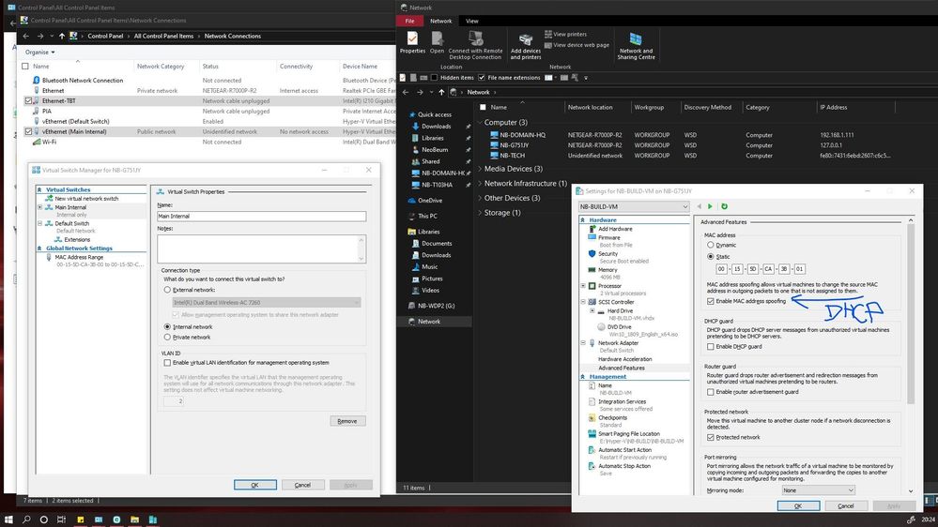Select DVD Drive in VM settings
The height and width of the screenshot is (527, 938).
(619, 327)
